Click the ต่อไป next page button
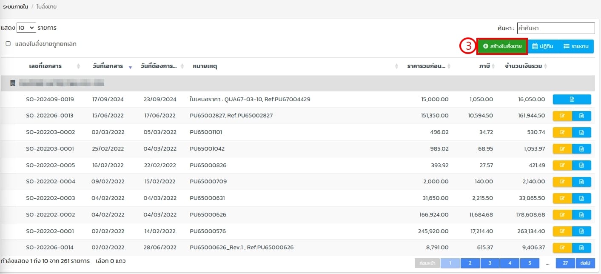 point(585,263)
